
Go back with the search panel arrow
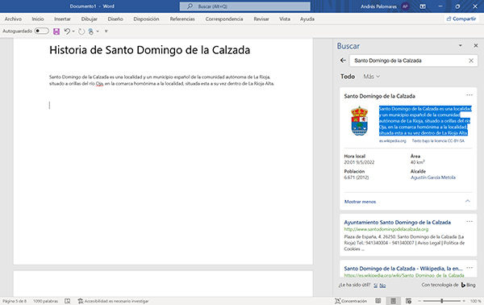pyautogui.click(x=343, y=61)
